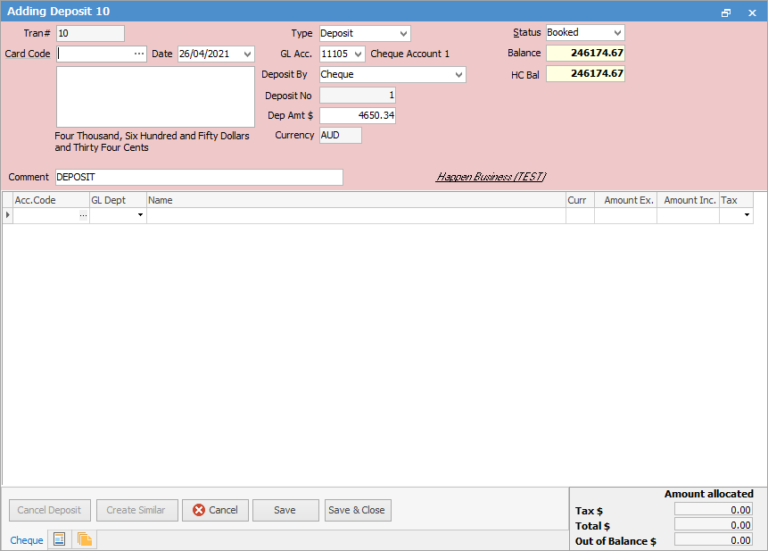Expand the GL Dept dropdown in the grid
This screenshot has width=768, height=551.
(x=140, y=214)
